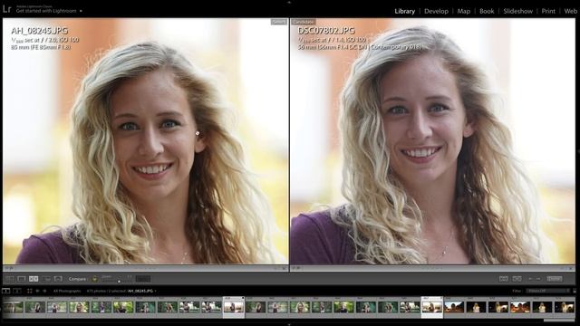The image size is (580, 326).
Task: Switch to Survey view in toolbar
Action: coord(46,279)
